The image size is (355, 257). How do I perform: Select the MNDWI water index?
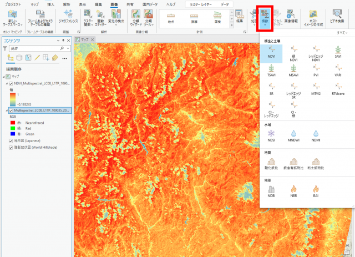293,136
